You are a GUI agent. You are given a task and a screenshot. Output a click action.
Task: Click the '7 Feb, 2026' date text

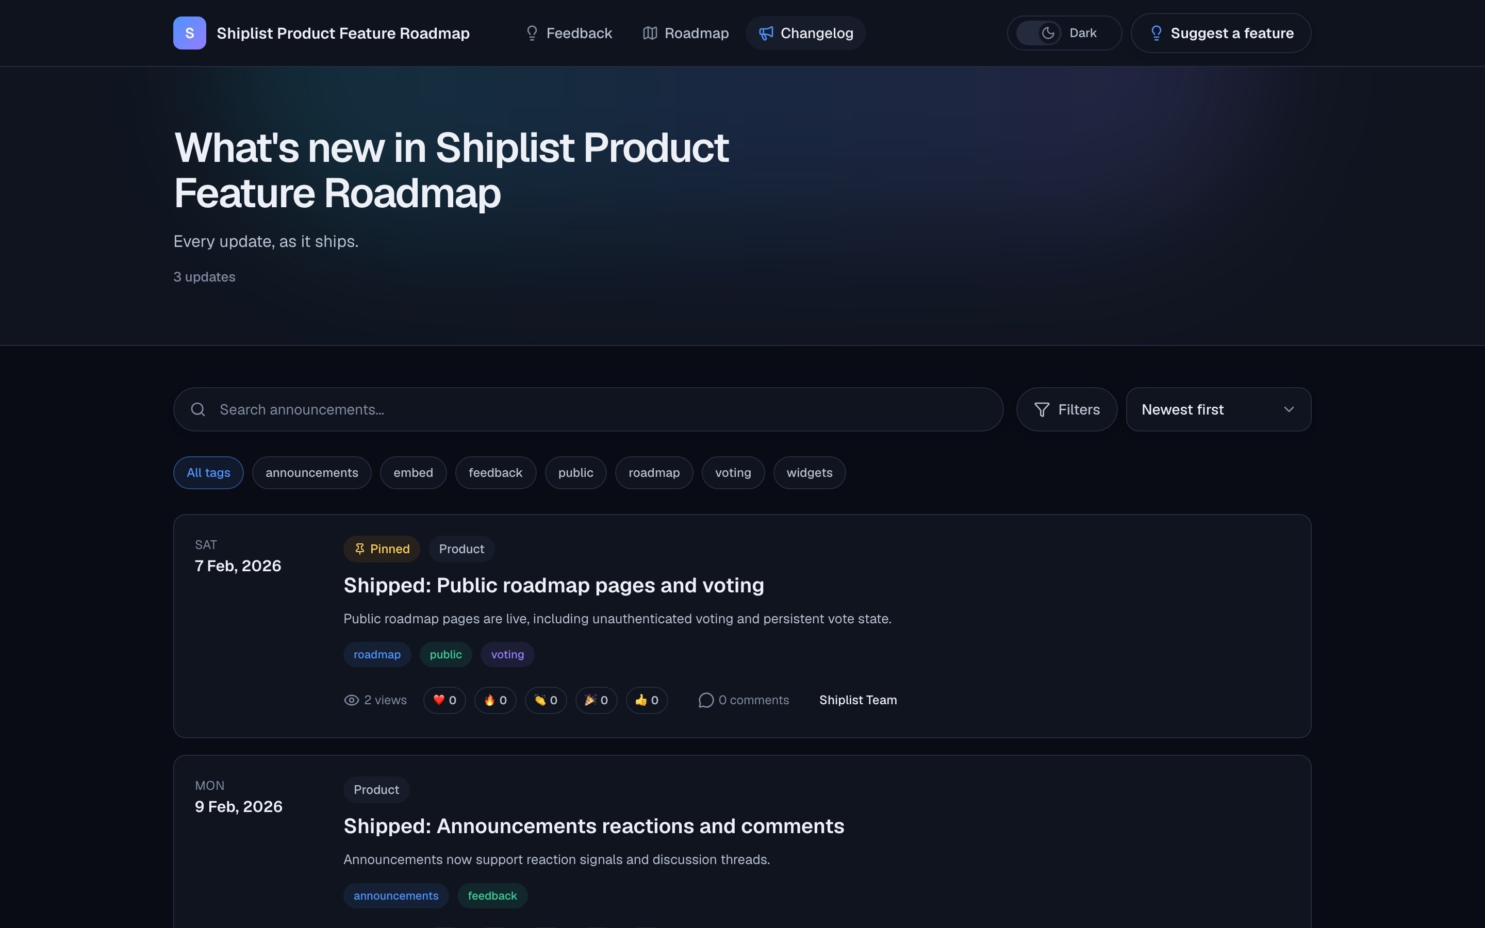238,566
